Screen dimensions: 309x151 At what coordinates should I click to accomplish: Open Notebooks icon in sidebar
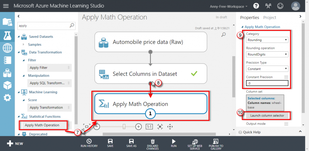pyautogui.click(x=7, y=60)
